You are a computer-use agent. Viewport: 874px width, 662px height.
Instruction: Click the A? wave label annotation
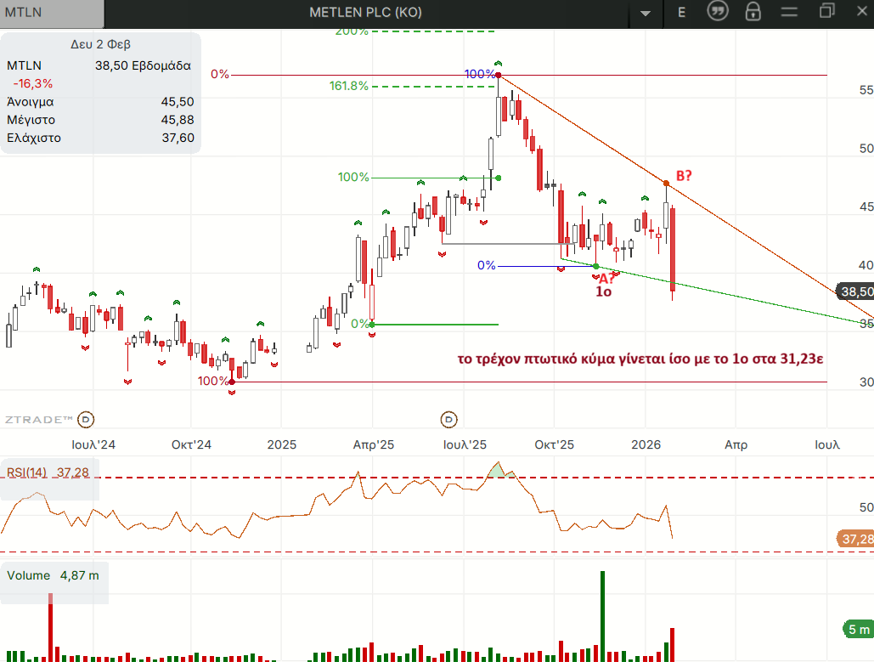point(605,278)
